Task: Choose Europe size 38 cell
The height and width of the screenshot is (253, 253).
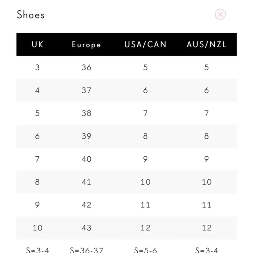Action: 86,113
